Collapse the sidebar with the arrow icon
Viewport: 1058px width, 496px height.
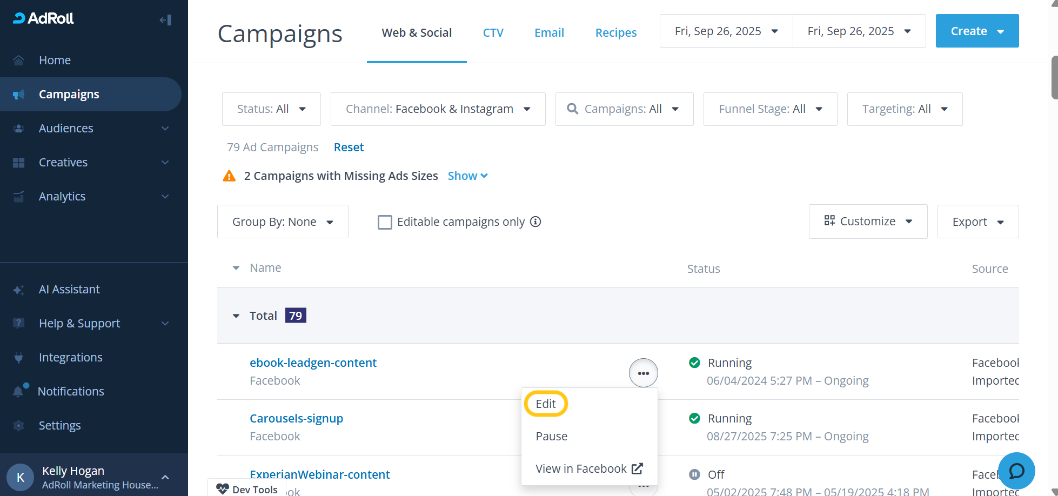pos(165,20)
